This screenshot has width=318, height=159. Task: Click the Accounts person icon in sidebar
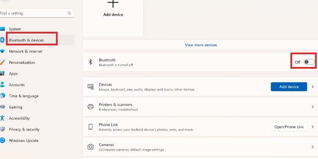pyautogui.click(x=2, y=84)
